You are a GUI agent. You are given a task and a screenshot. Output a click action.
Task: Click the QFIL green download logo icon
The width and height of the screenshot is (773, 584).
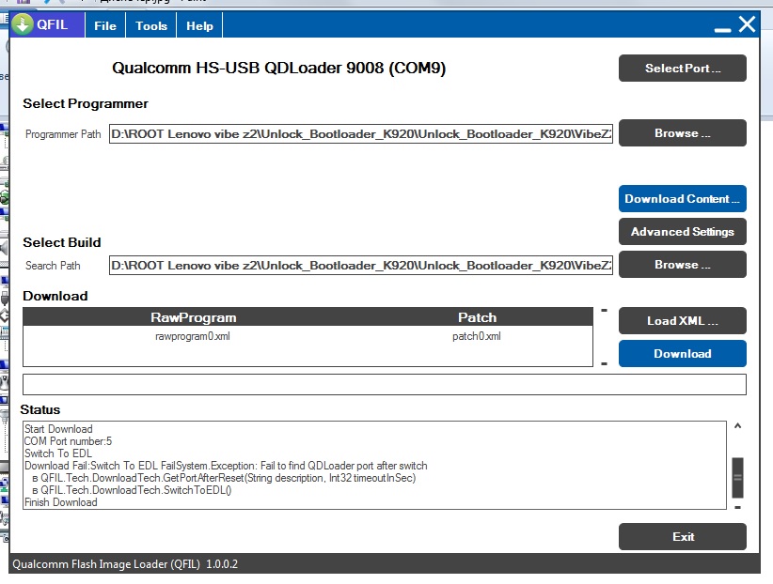(x=23, y=24)
